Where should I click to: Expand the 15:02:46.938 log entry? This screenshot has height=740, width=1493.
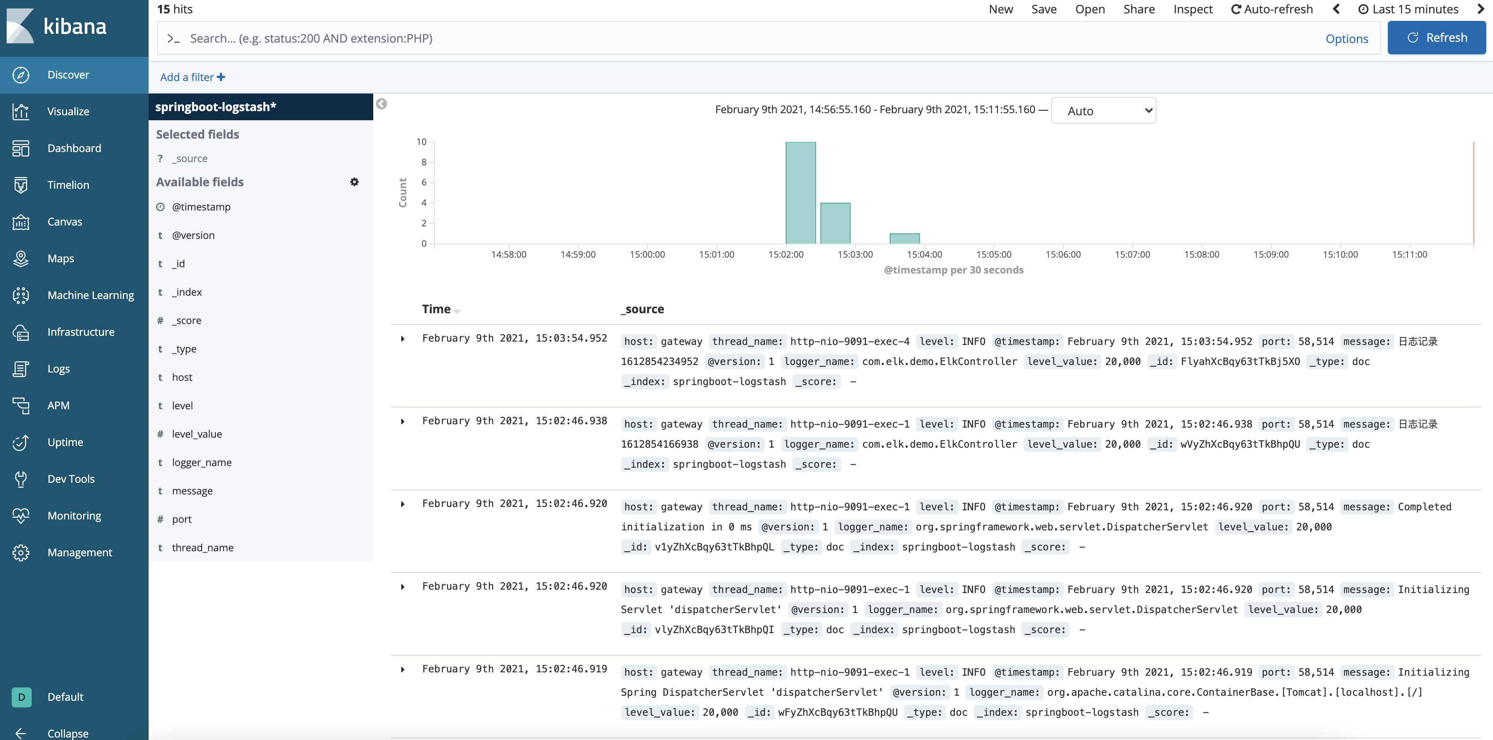pos(403,422)
